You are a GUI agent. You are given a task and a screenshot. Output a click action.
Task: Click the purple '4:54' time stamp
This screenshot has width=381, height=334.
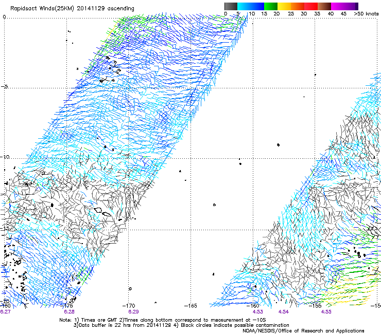point(284,312)
